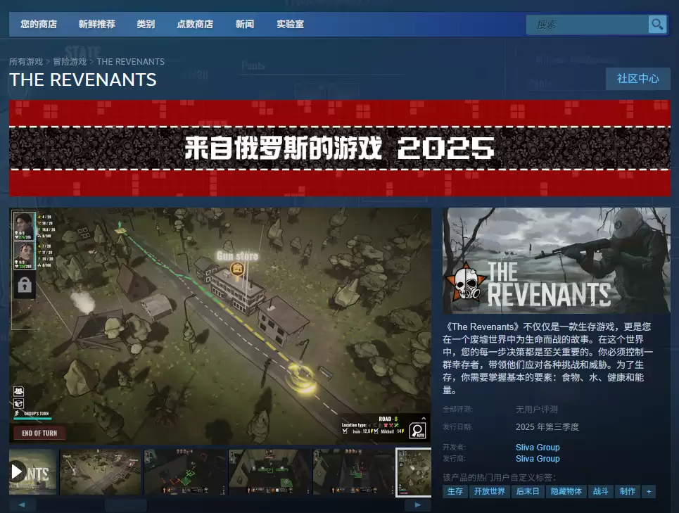Click the left arrow of thumbnail strip
This screenshot has height=513, width=679.
(x=22, y=505)
